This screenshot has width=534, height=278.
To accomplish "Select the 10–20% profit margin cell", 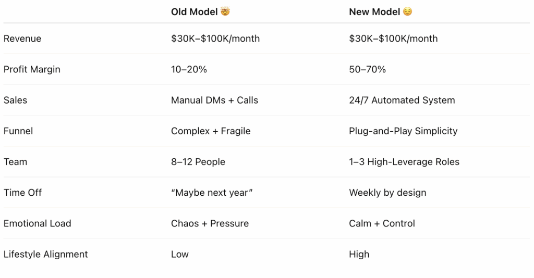I will (189, 69).
